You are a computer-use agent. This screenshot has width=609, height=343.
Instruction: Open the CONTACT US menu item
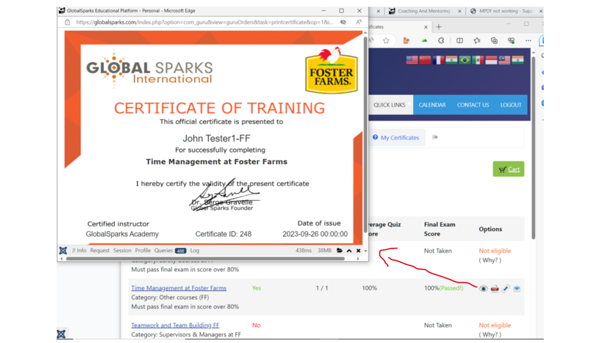473,105
